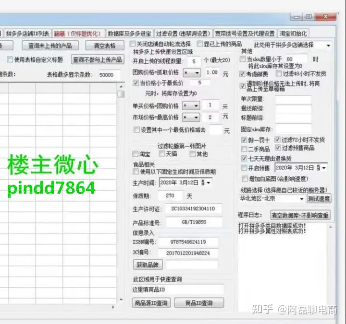Click table vertical scrollbar up arrow
Viewport: 346px width, 324px height.
click(121, 86)
